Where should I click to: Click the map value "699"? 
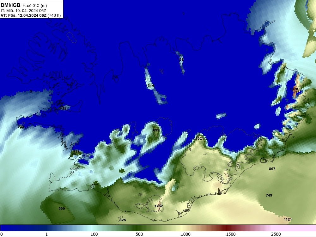pos(156,130)
